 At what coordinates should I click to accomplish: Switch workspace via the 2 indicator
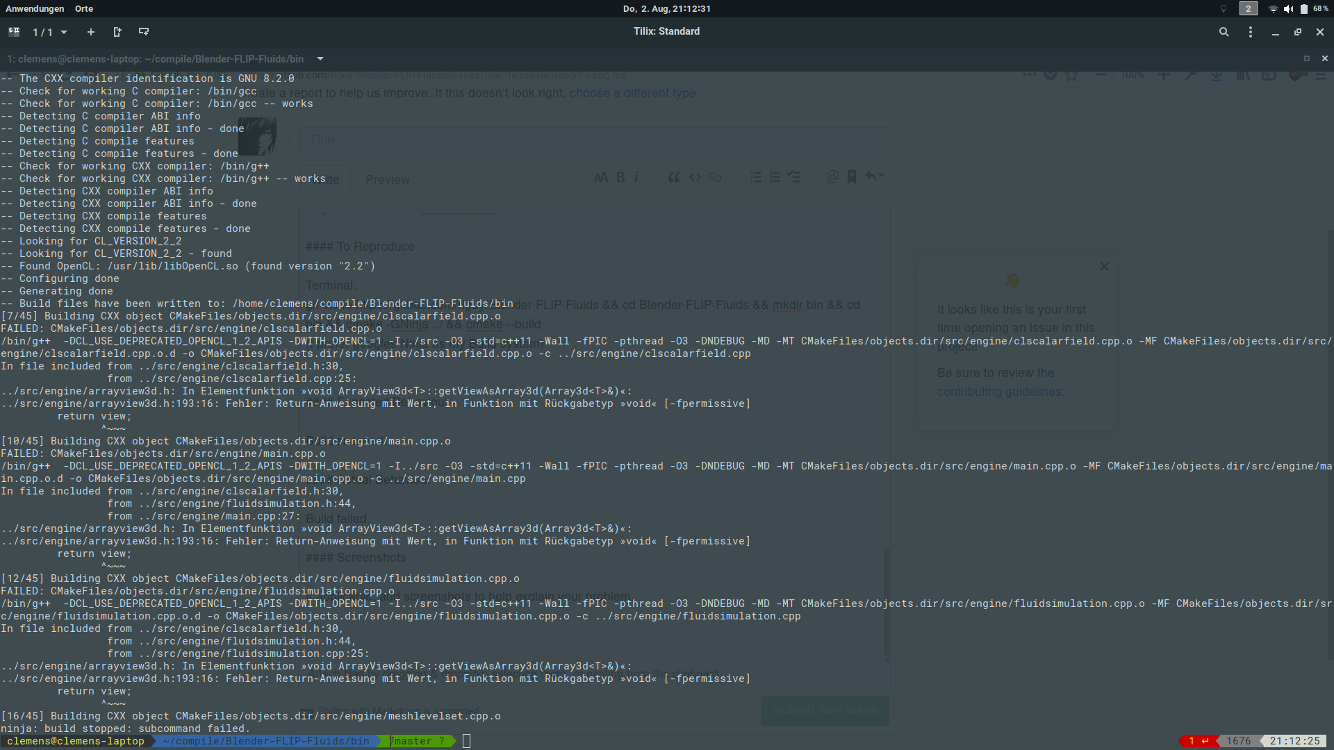[x=1248, y=8]
